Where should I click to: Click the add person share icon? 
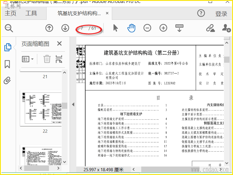(226, 28)
